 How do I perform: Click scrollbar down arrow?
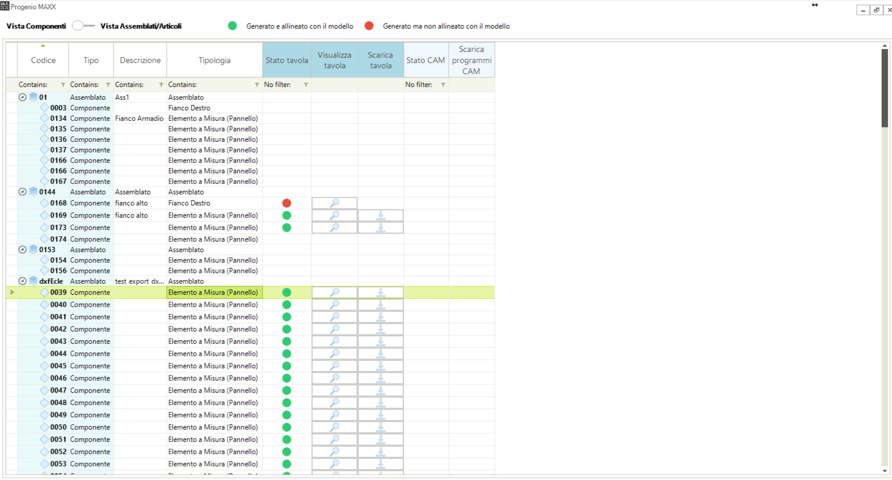885,471
